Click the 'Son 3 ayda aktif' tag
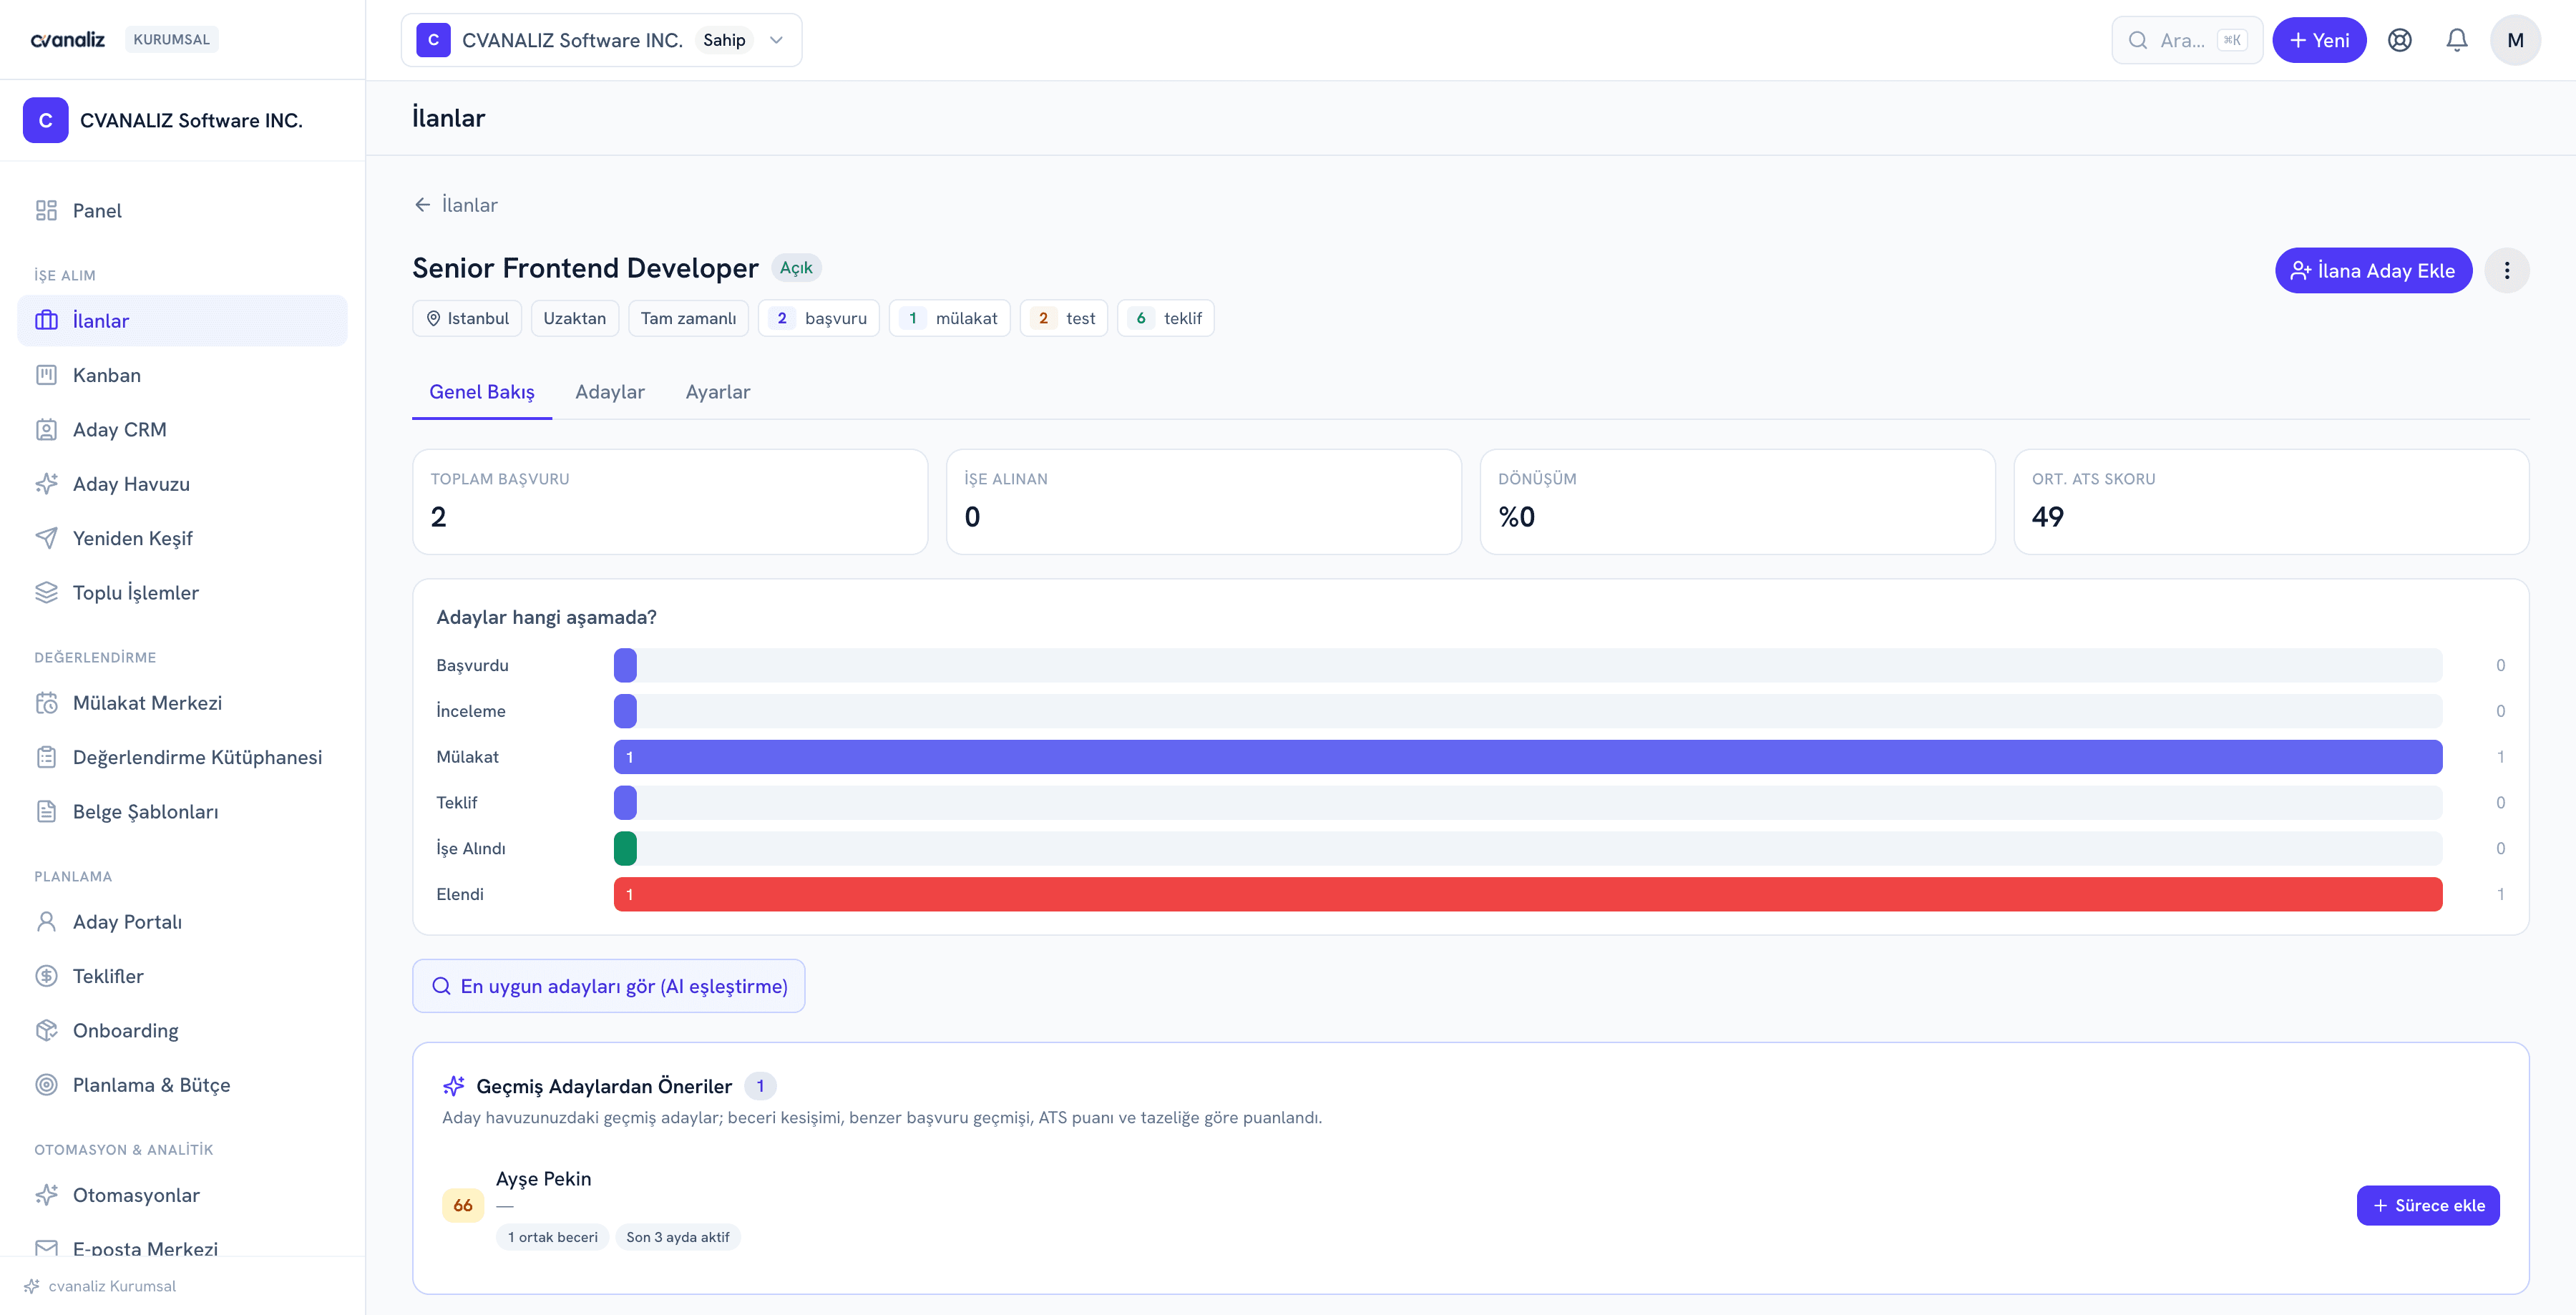The width and height of the screenshot is (2576, 1315). 678,1237
